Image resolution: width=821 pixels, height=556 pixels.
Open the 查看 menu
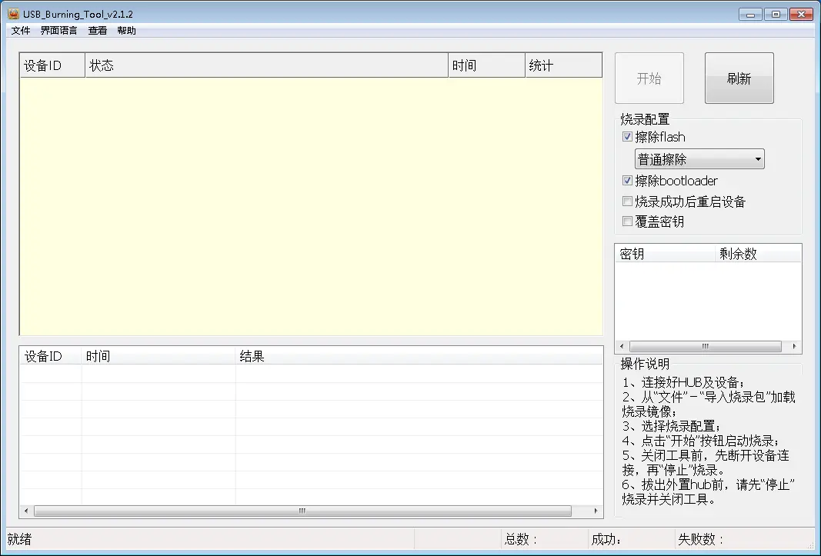(98, 30)
